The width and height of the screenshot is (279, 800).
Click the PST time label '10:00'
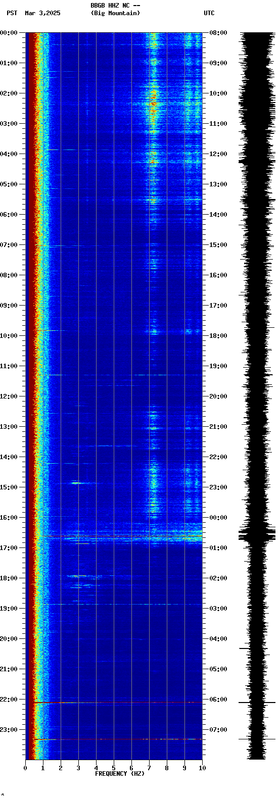point(9,336)
